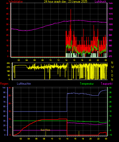Click the Regen legend label

4,84
